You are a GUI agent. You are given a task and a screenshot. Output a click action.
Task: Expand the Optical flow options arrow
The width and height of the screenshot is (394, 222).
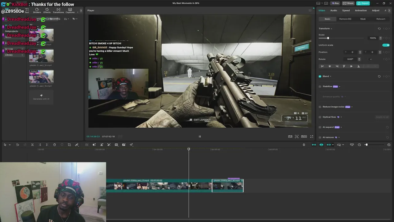point(341,117)
